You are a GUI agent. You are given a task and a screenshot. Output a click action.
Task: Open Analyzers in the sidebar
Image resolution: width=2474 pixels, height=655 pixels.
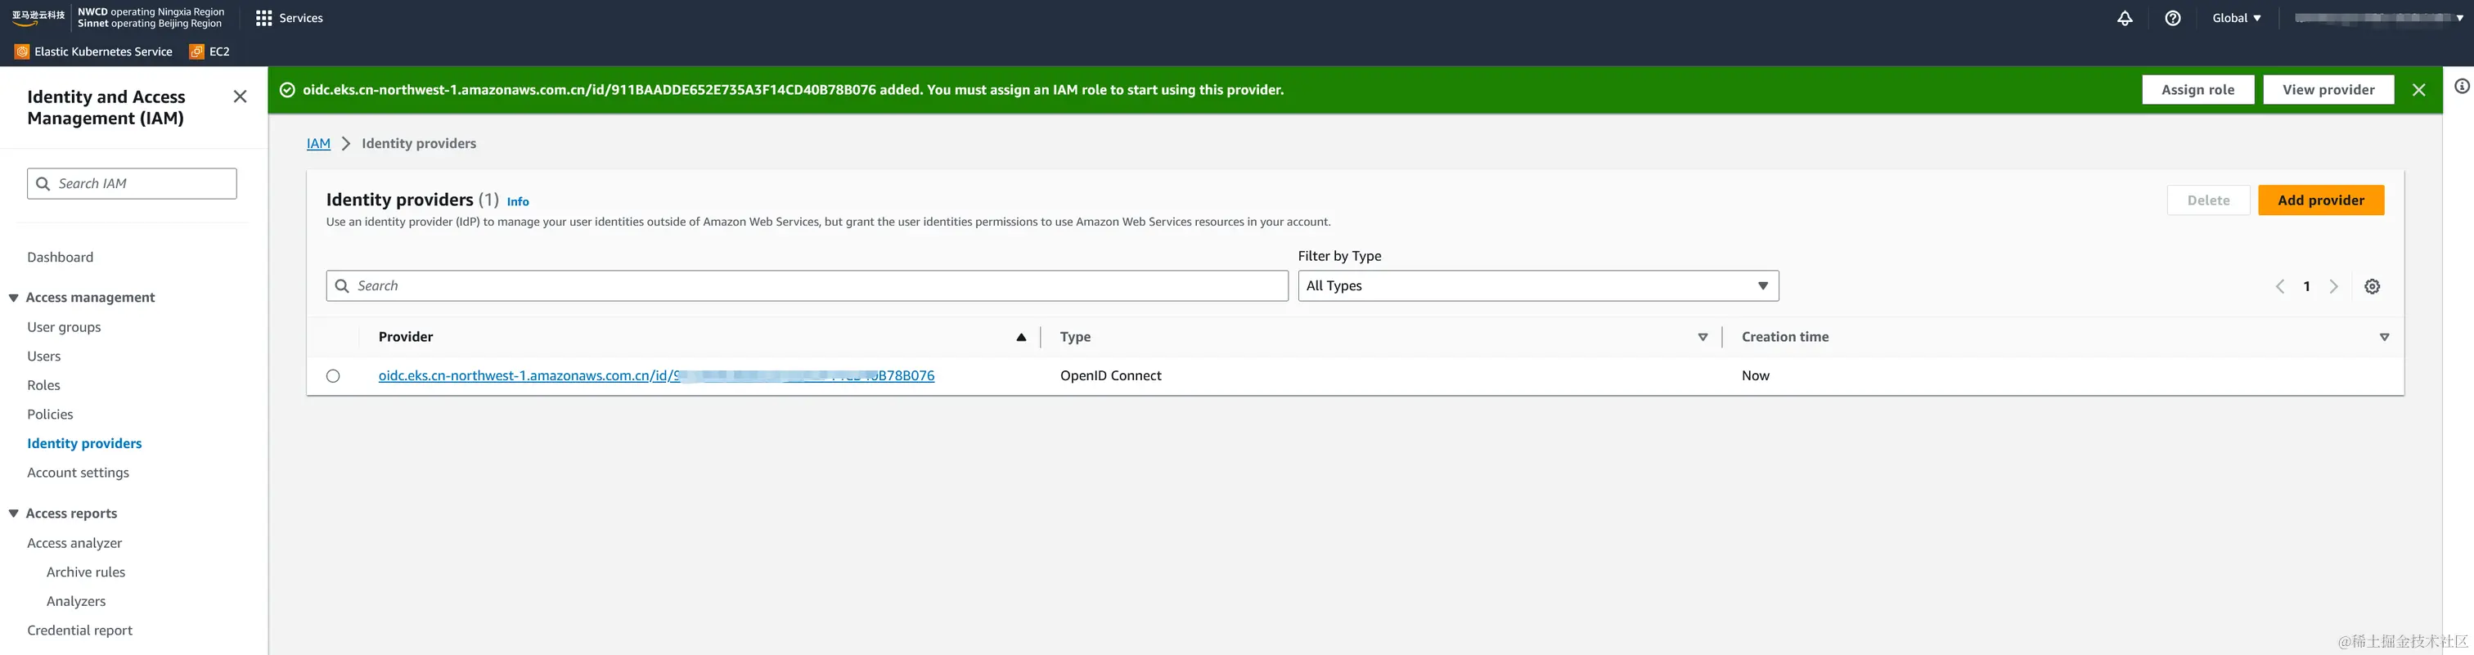pos(76,601)
